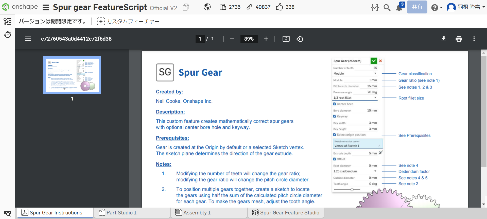The image size is (487, 219).
Task: Switch to the Spur Gear Feature Studio tab
Action: [x=286, y=212]
